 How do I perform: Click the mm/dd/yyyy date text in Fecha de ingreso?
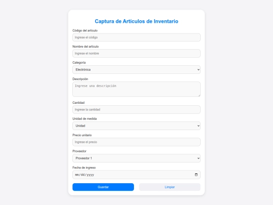[84, 175]
